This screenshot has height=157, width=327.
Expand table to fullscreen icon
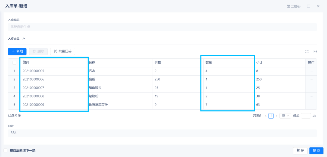[307, 51]
